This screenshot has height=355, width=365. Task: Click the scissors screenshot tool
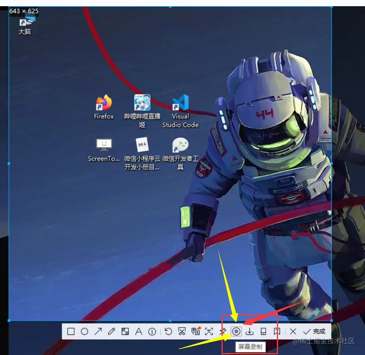pyautogui.click(x=182, y=331)
